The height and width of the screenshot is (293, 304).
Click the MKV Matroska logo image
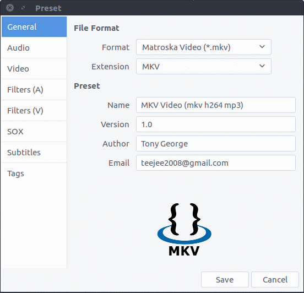pos(184,230)
